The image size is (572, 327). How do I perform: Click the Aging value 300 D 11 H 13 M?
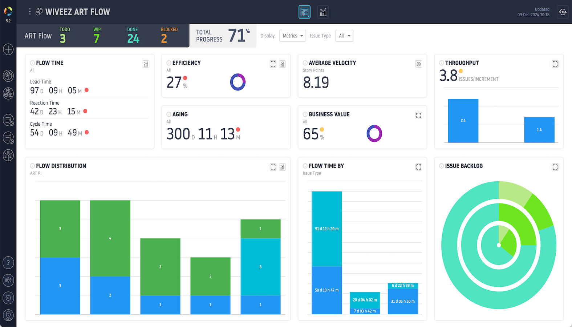tap(203, 134)
